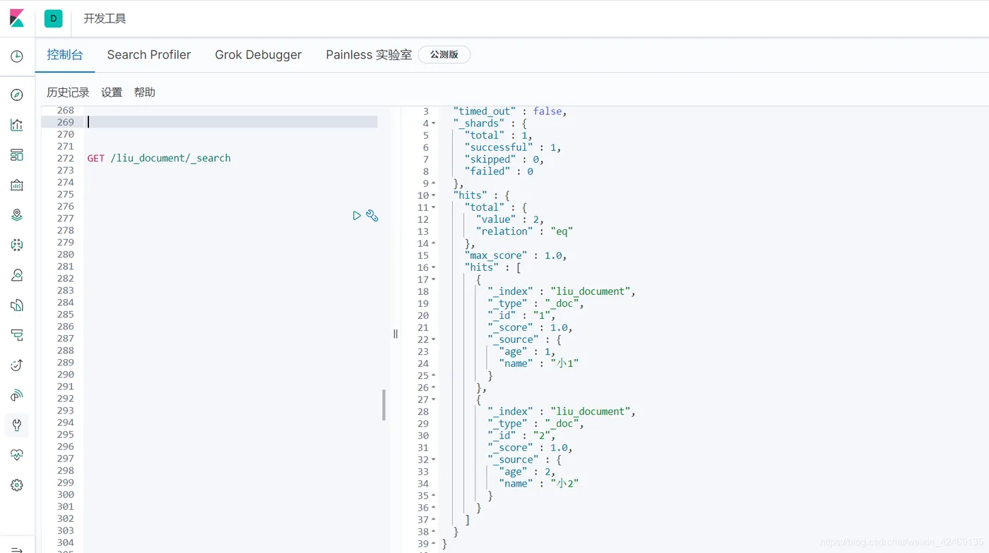The width and height of the screenshot is (989, 553).
Task: Open 帮助 help panel
Action: point(145,92)
